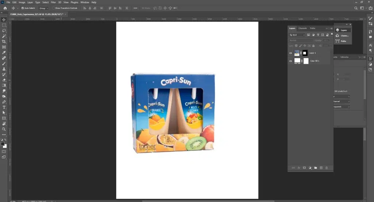Switch to the Libraries tab

pos(344,57)
